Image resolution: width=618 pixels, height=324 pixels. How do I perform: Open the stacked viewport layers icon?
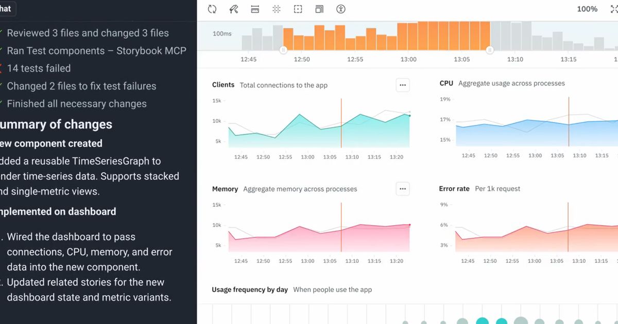pyautogui.click(x=319, y=9)
